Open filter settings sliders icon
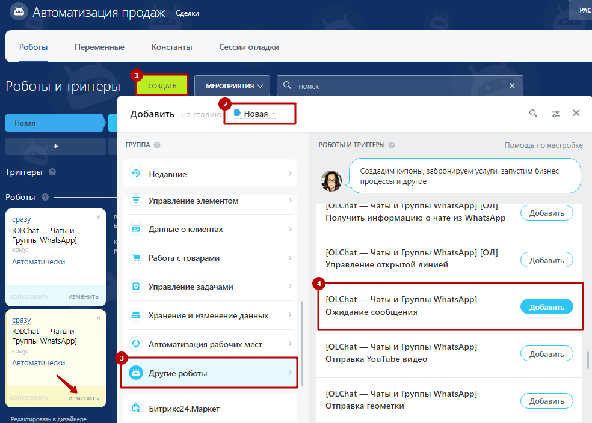 point(556,113)
